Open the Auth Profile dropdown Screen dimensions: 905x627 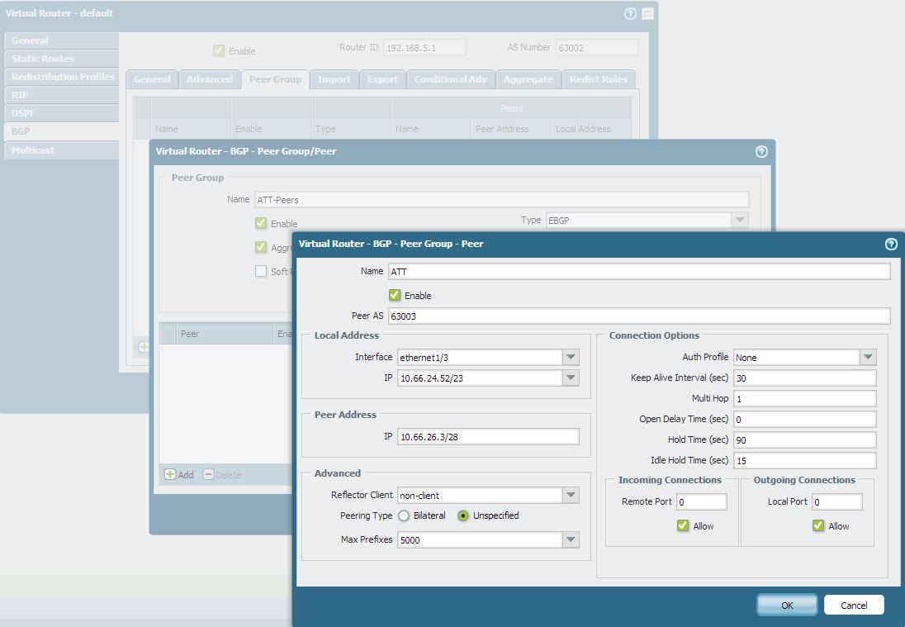point(867,357)
